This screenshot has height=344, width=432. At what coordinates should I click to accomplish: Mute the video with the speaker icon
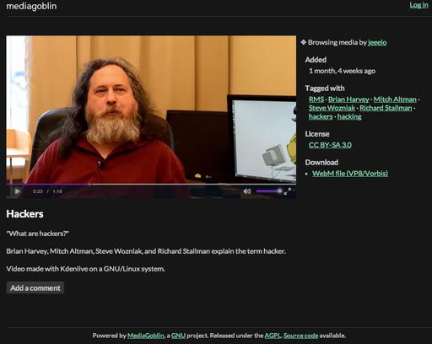247,191
